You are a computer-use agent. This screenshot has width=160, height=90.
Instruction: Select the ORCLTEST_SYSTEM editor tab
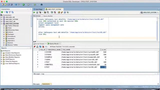tap(54, 9)
